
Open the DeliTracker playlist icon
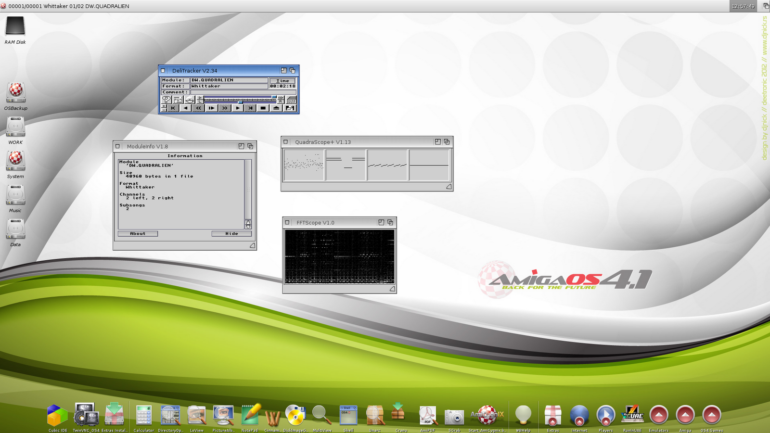[x=178, y=100]
